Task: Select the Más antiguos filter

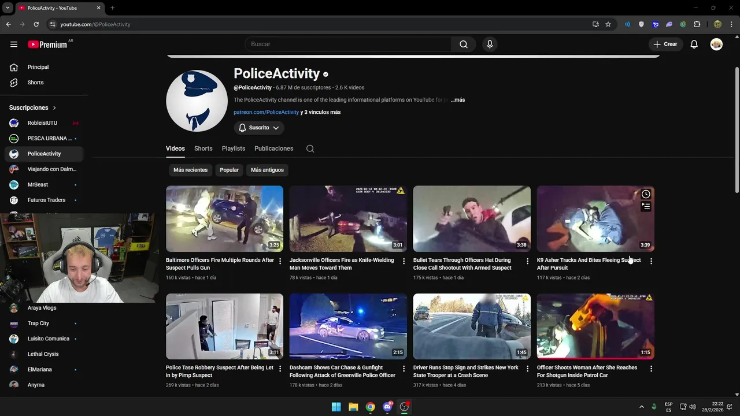Action: 267,170
